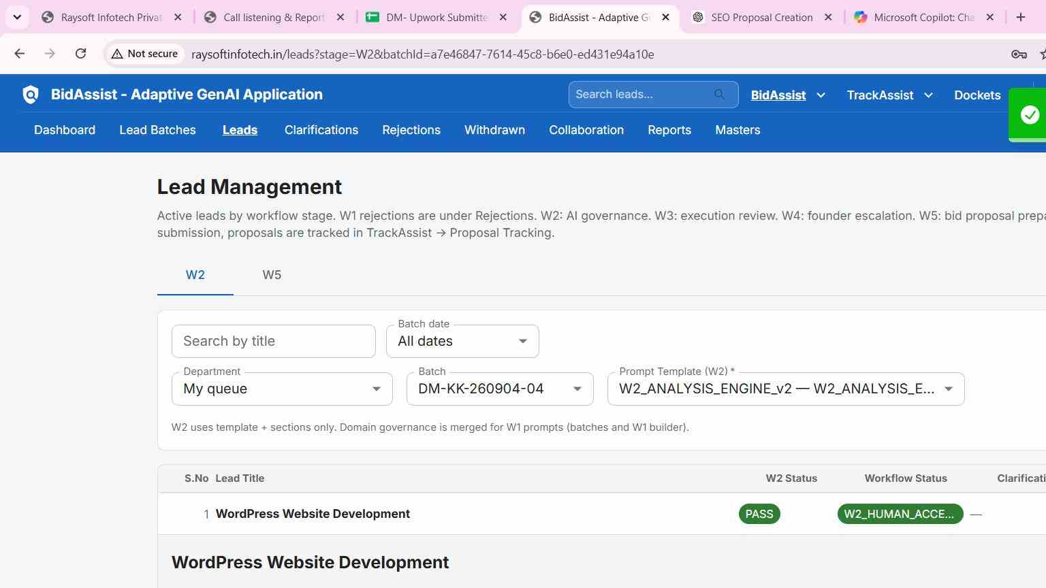Open the Lead Batches page
This screenshot has width=1046, height=588.
pos(157,130)
